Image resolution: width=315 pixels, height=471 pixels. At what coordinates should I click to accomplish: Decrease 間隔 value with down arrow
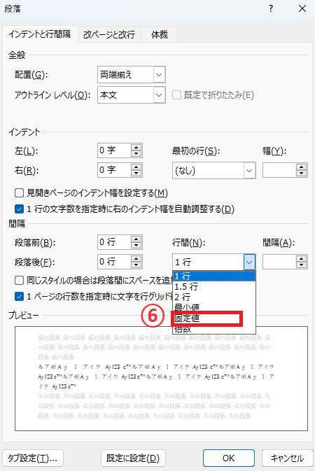(301, 265)
